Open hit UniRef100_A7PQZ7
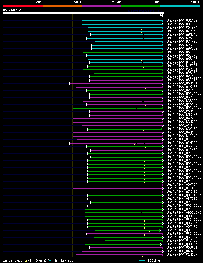Viewport: 203px width, 263px height. point(182,31)
